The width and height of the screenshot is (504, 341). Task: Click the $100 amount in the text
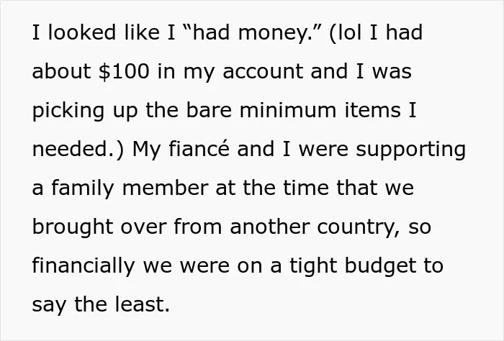[x=124, y=71]
